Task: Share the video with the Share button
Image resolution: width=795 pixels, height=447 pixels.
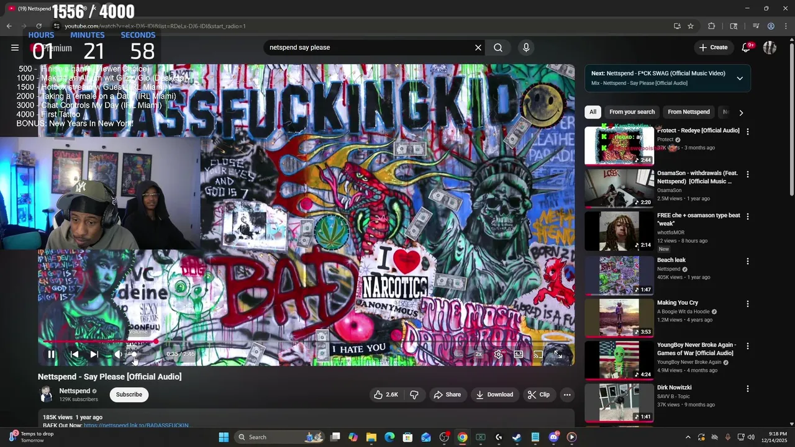Action: pyautogui.click(x=447, y=395)
